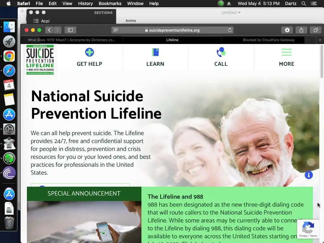Image resolution: width=324 pixels, height=243 pixels.
Task: Click the web page vertical scrollbar
Action: 321,62
